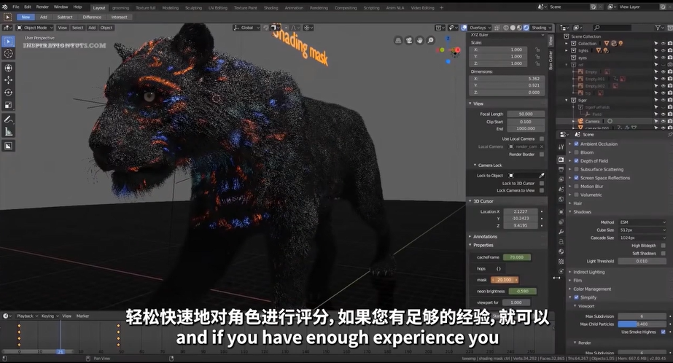Open the Output properties tab icon
This screenshot has height=363, width=673.
coord(561,170)
